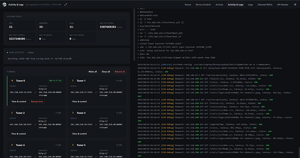Viewport: 300px width, 158px height.
Task: Open the Home nav item
Action: 188,5
